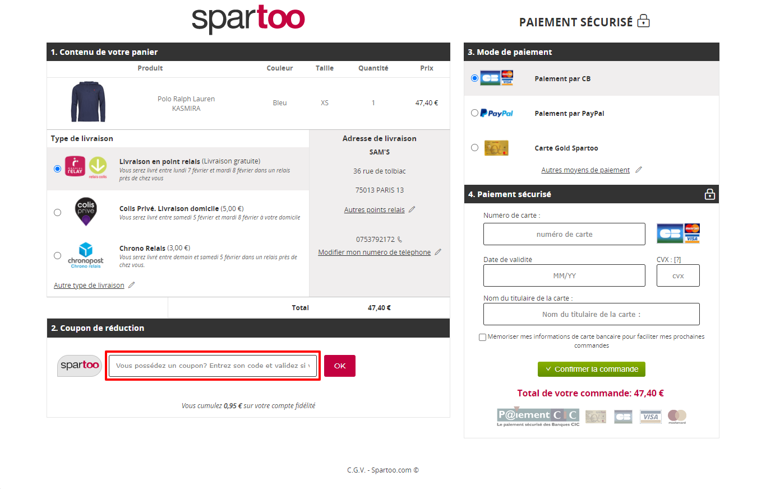This screenshot has width=766, height=491.
Task: Click the pencil icon next to Autre type de livraison
Action: [x=132, y=285]
